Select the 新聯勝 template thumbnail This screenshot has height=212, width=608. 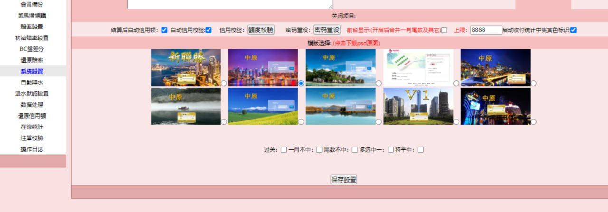tap(186, 67)
